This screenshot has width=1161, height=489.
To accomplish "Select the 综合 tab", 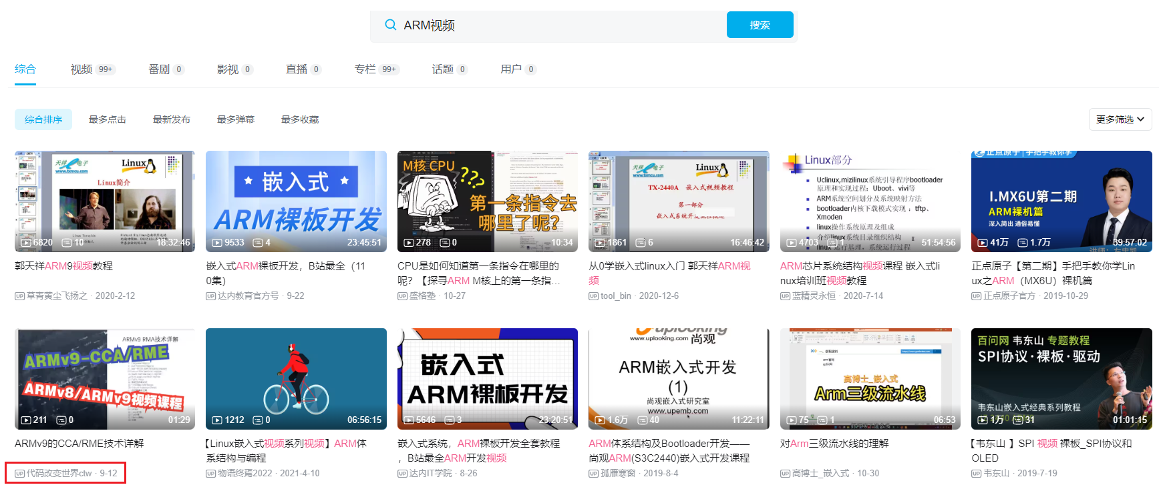I will 25,69.
